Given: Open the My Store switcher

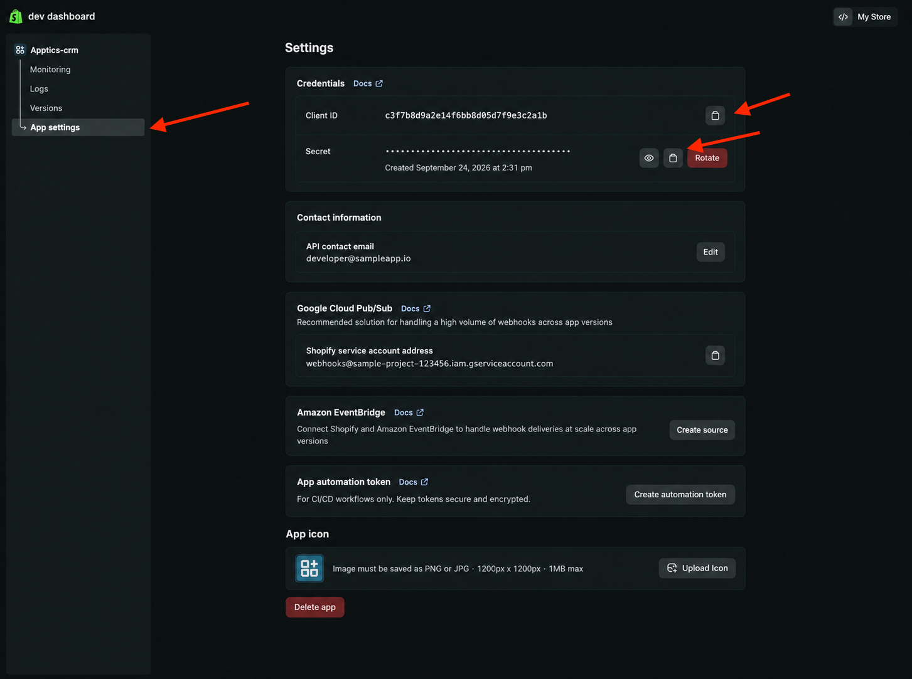Looking at the screenshot, I should tap(866, 17).
